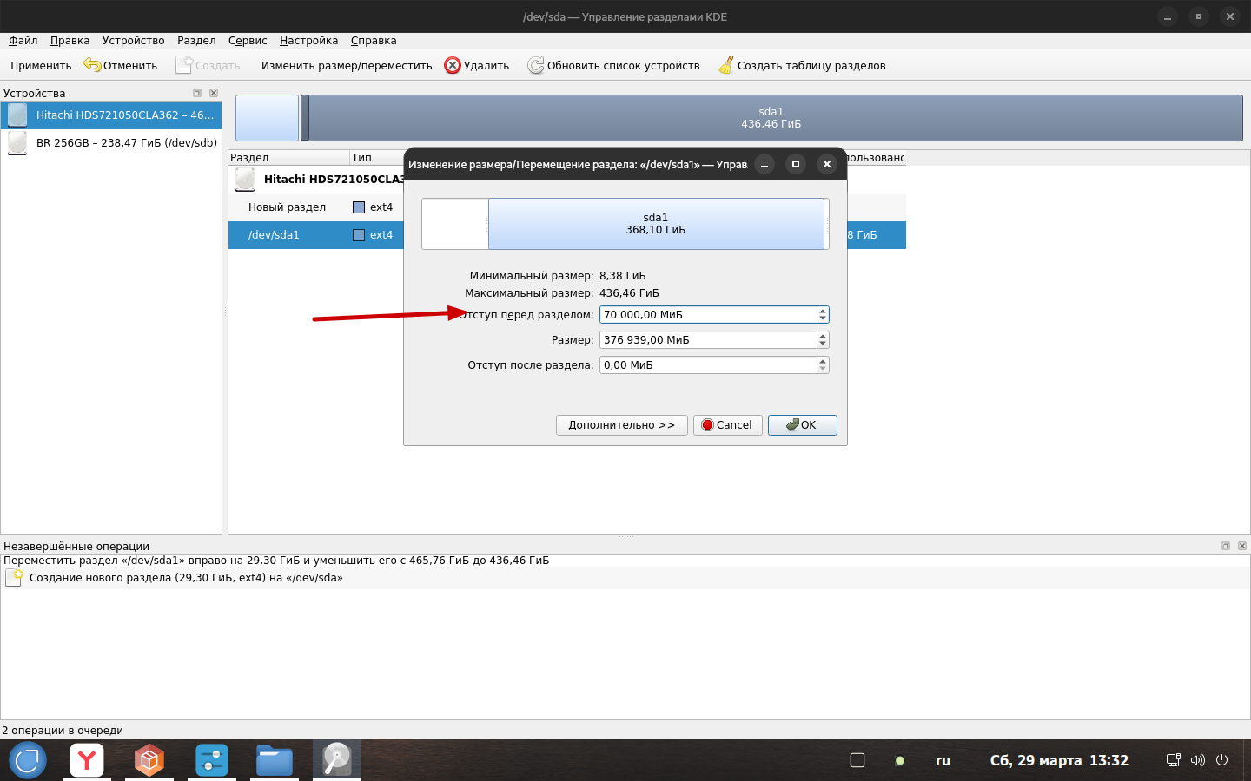The height and width of the screenshot is (781, 1251).
Task: Open the application launcher in taskbar
Action: click(28, 760)
